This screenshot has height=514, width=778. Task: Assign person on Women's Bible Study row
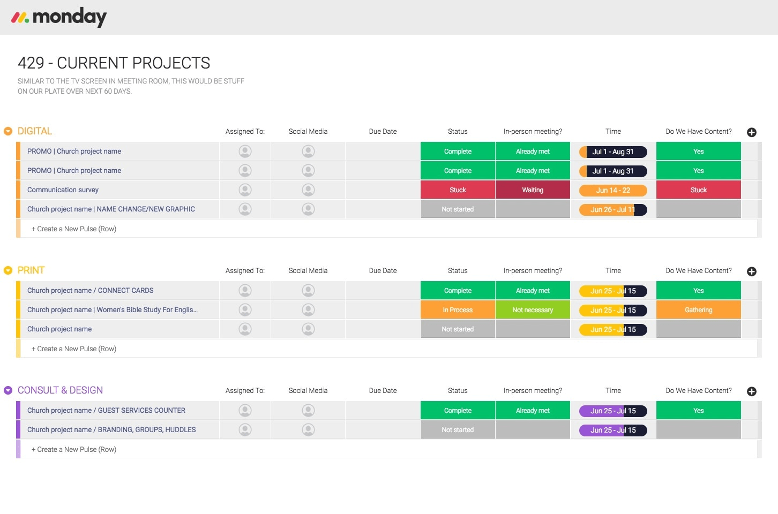[x=245, y=309]
